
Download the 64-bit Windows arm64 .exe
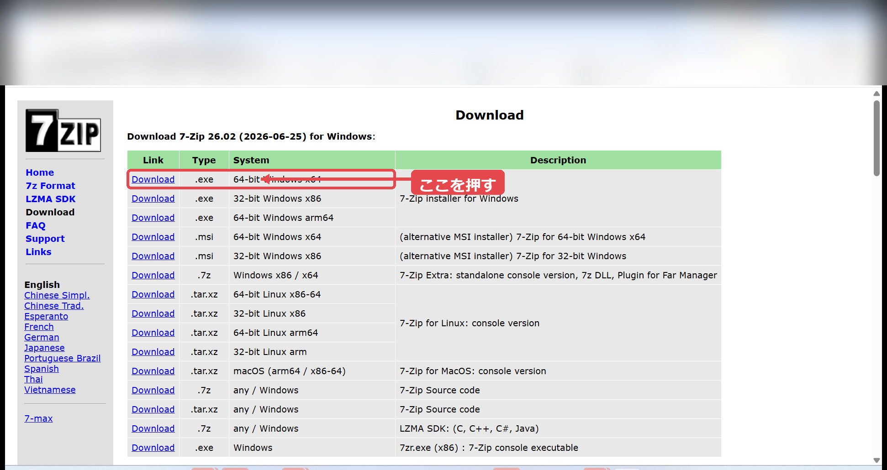153,218
